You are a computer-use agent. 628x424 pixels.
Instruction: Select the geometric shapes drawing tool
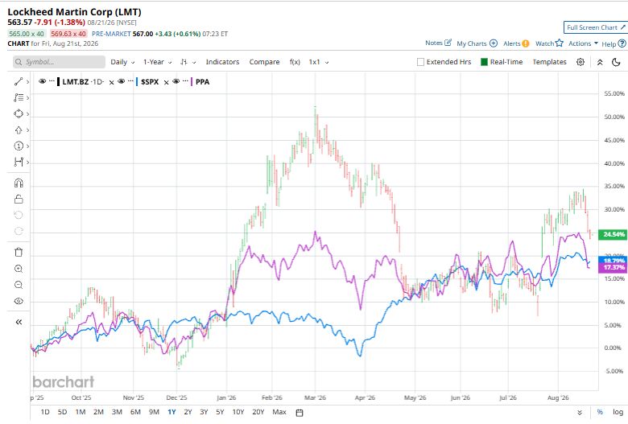click(19, 113)
